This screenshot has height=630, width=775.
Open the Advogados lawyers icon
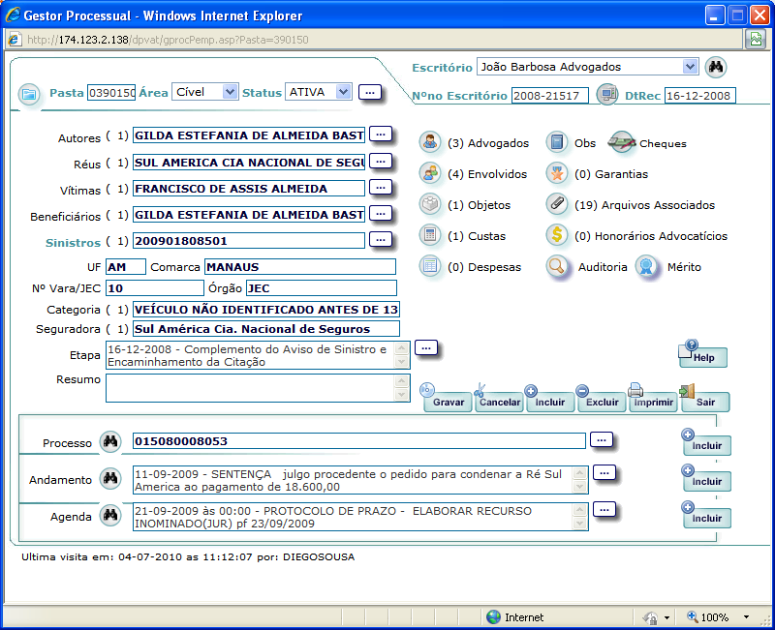coord(429,142)
